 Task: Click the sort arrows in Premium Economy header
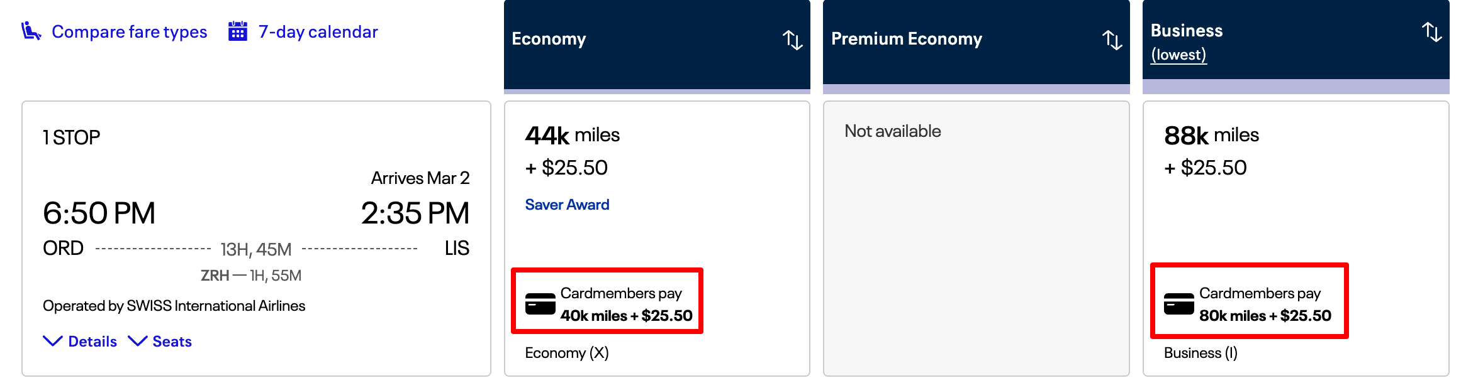coord(1114,41)
